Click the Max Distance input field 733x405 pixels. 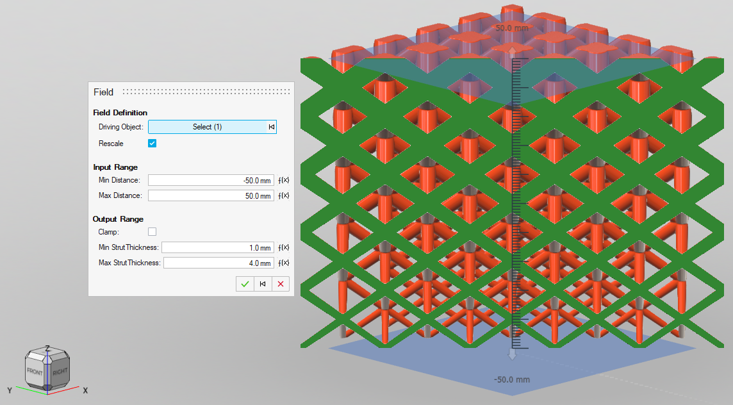point(211,195)
